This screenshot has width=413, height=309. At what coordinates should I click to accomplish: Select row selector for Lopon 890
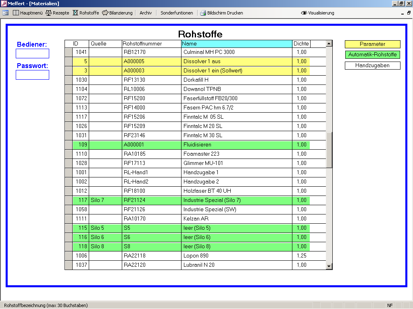point(69,255)
